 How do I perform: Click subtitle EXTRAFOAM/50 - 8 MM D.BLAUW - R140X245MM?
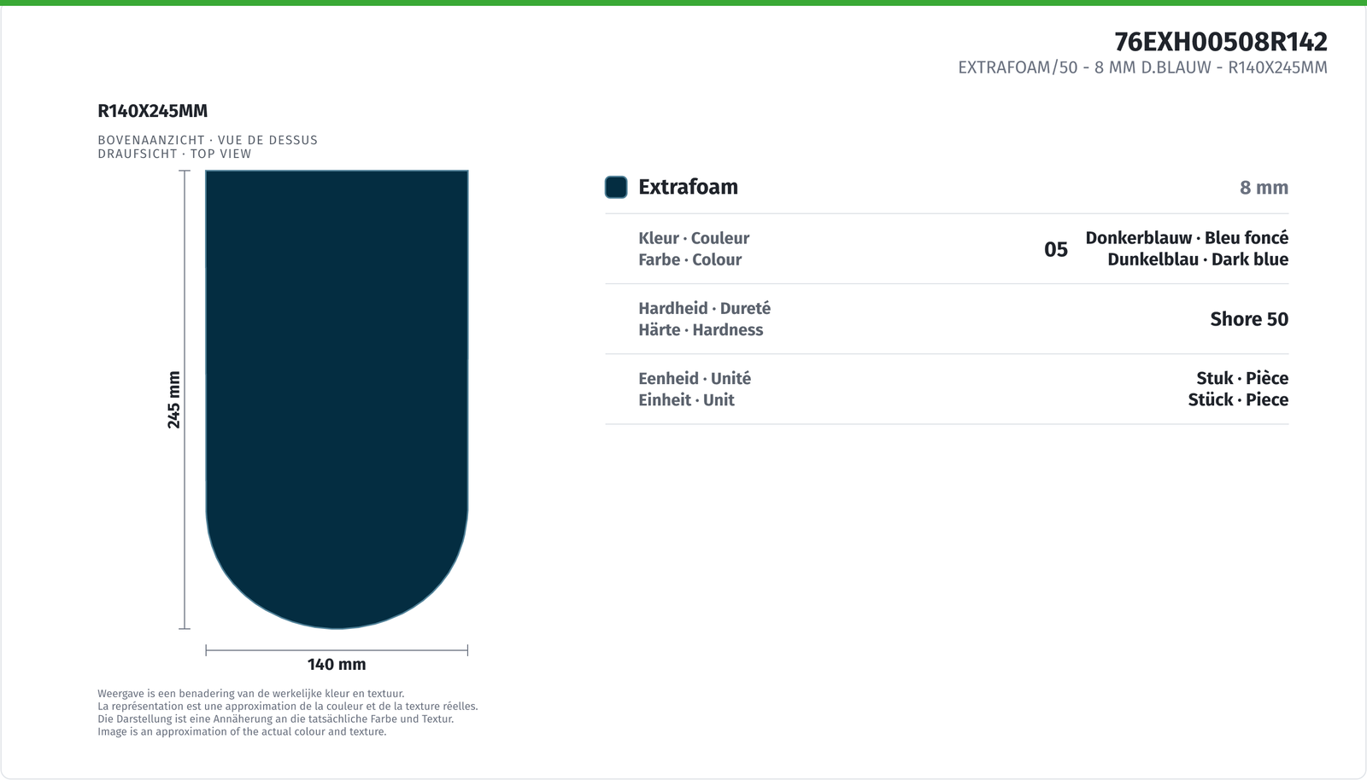pyautogui.click(x=1142, y=67)
